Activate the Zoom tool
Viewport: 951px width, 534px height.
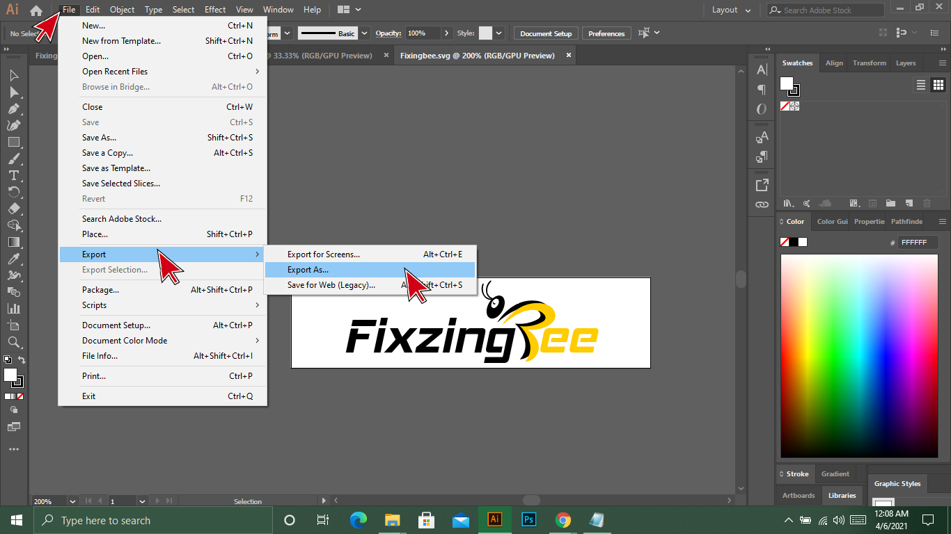click(13, 342)
